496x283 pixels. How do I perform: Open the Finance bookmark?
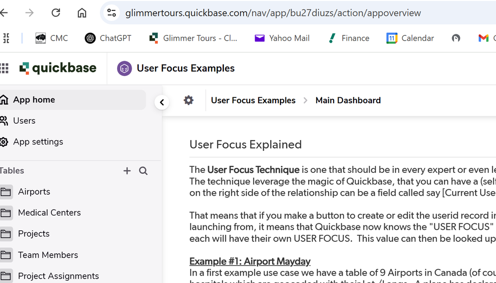tap(349, 38)
